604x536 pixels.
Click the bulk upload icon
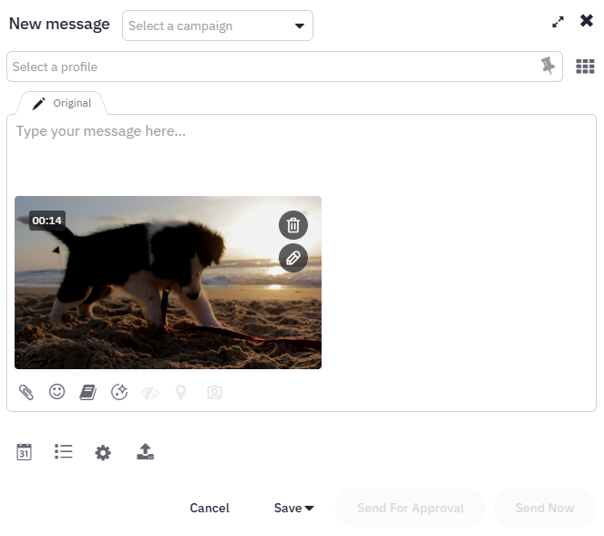(145, 451)
